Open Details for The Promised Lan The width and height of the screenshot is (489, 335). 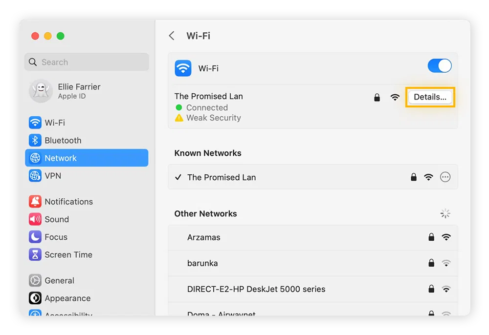[x=430, y=97]
